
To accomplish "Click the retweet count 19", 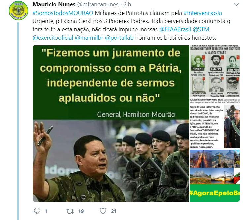I will 81,211.
